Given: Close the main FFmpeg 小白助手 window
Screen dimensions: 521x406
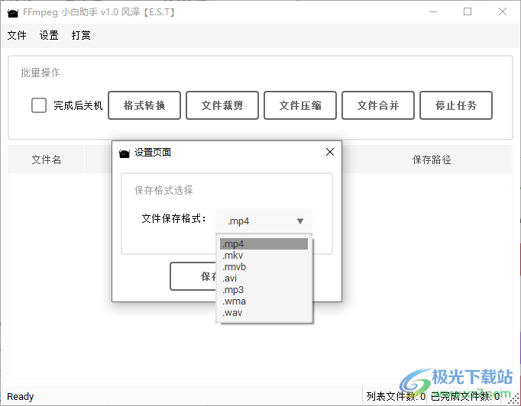Looking at the screenshot, I should point(503,12).
